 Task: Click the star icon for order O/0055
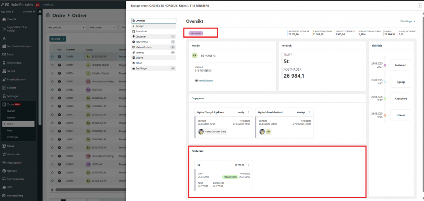point(53,65)
